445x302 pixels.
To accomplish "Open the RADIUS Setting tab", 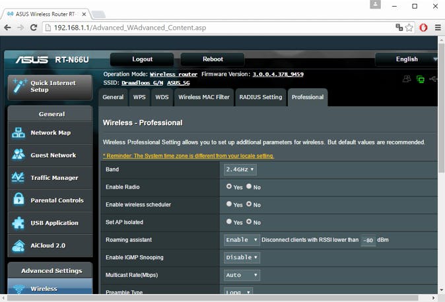I will [261, 98].
